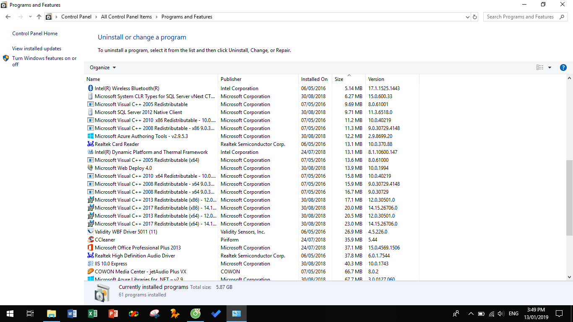Click the scrollbar up arrow
The width and height of the screenshot is (573, 322).
pyautogui.click(x=569, y=78)
